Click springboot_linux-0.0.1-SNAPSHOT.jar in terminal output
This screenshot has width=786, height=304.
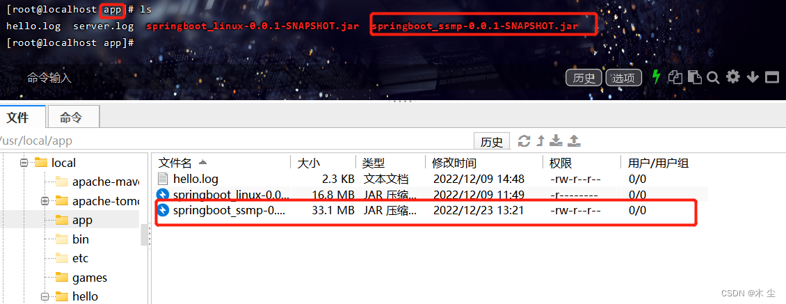(x=252, y=26)
